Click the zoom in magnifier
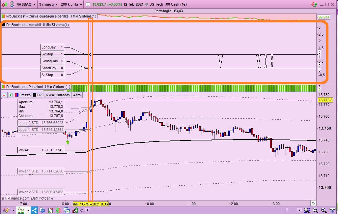This screenshot has width=338, height=214. coord(324,210)
